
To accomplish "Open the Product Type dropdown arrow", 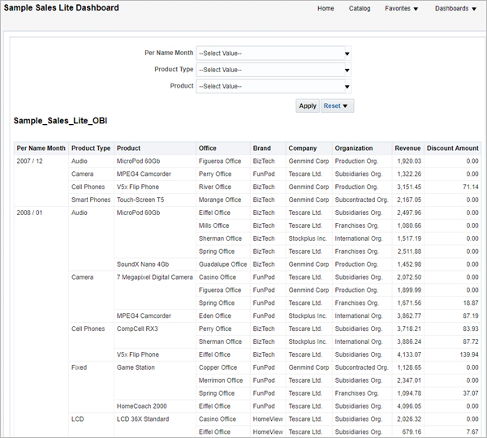I will click(x=347, y=70).
